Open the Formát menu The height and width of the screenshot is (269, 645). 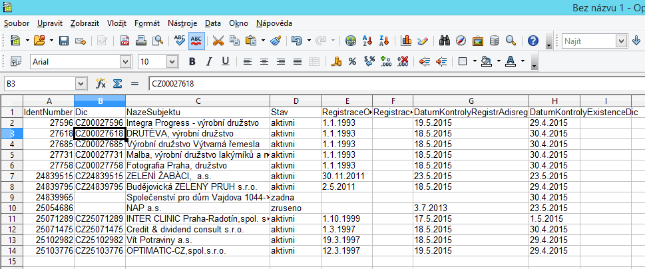point(147,23)
